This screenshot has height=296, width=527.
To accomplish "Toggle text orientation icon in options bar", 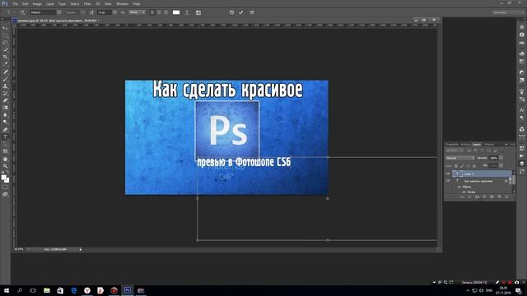I will (22, 12).
